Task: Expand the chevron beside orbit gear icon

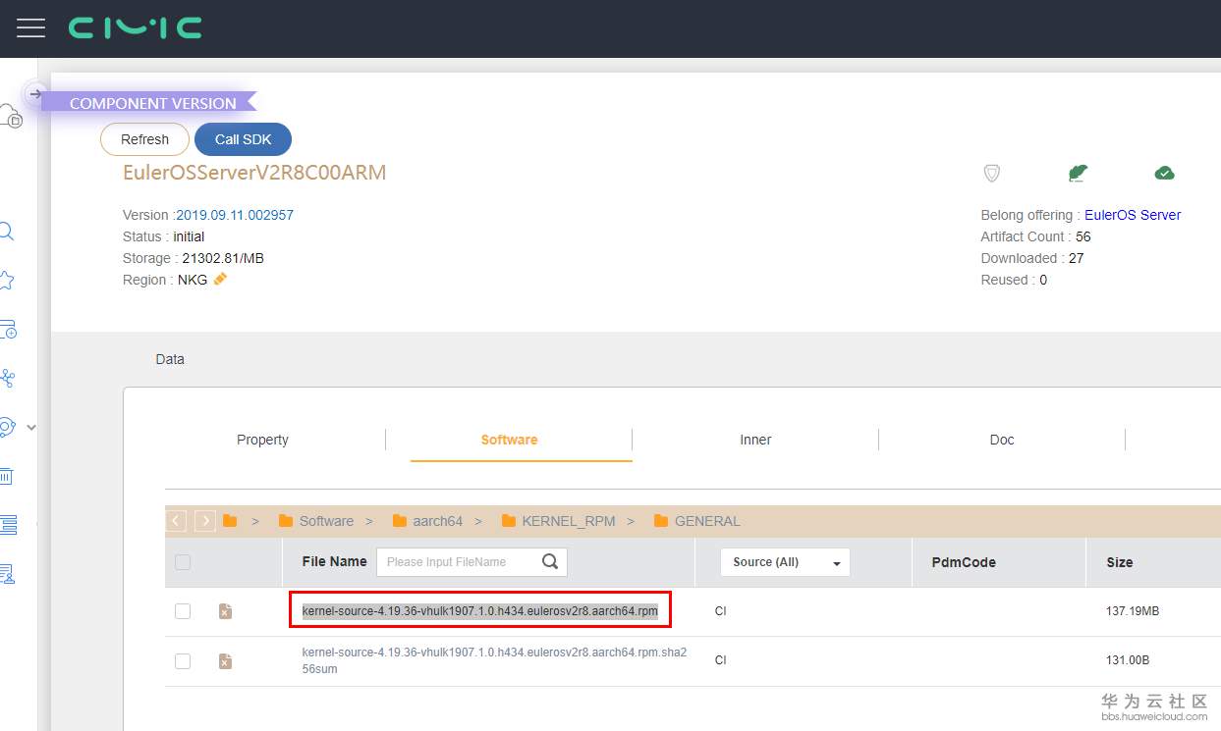Action: coord(31,428)
